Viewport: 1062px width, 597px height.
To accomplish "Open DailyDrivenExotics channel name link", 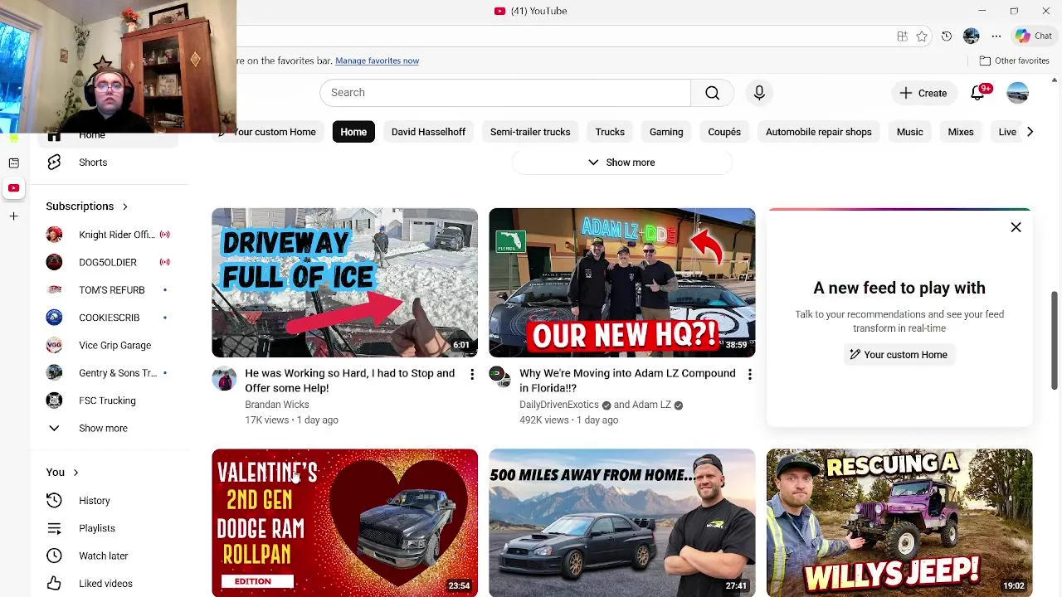I will pos(559,405).
